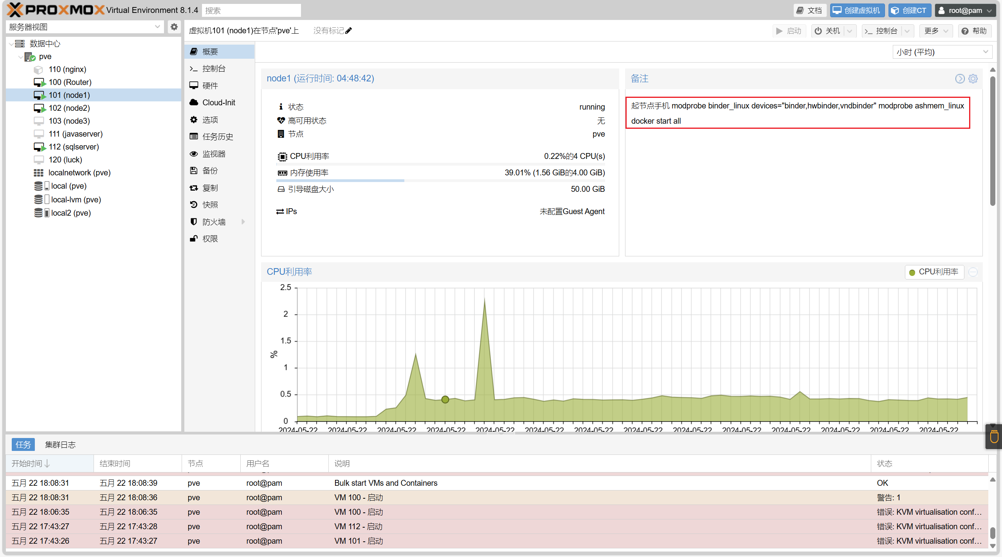Click the 搜索 search input field

(x=251, y=11)
